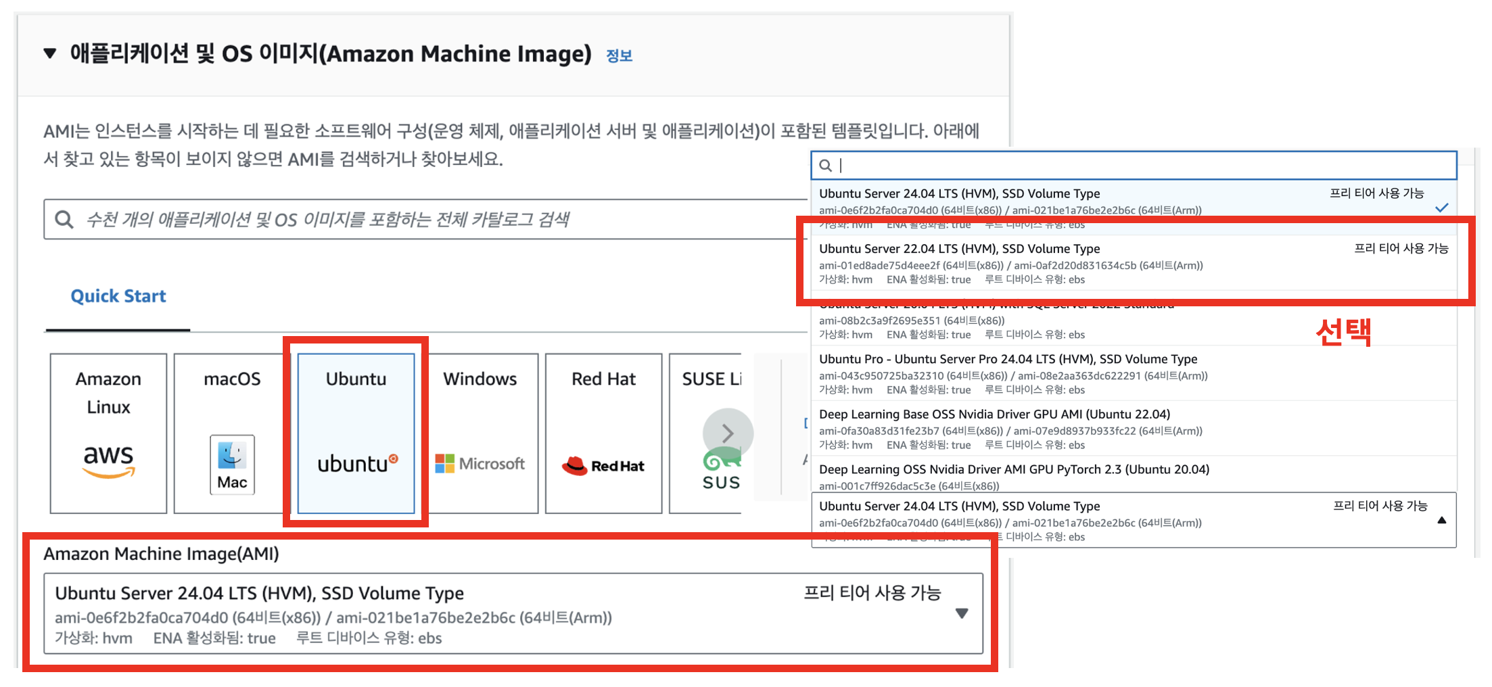The image size is (1492, 687).
Task: Select the Windows AMI card
Action: coord(480,433)
